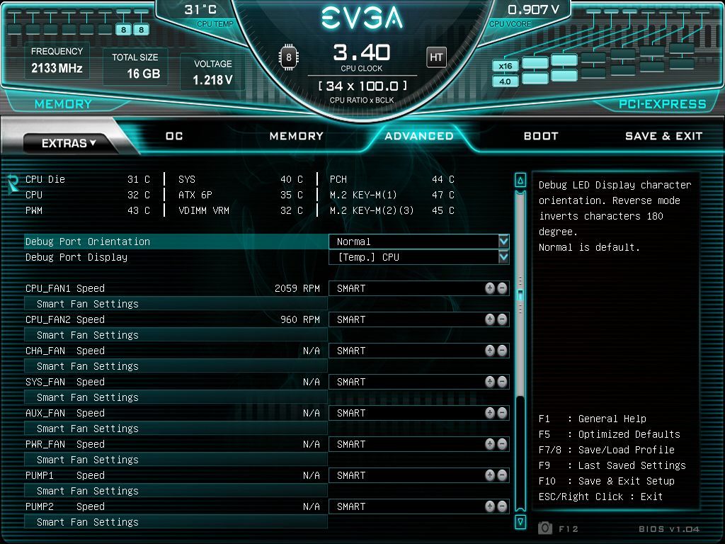The image size is (725, 544).
Task: Open Smart Fan Settings under AUX_FAN
Action: tap(176, 429)
